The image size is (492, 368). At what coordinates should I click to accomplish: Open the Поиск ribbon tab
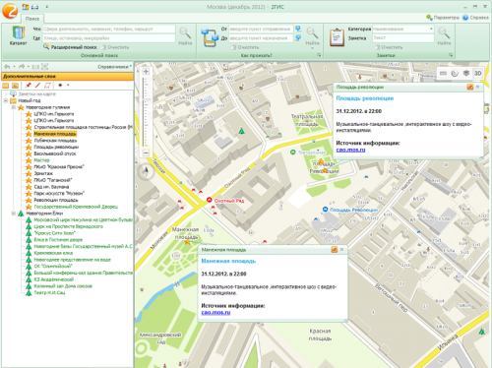coord(32,19)
